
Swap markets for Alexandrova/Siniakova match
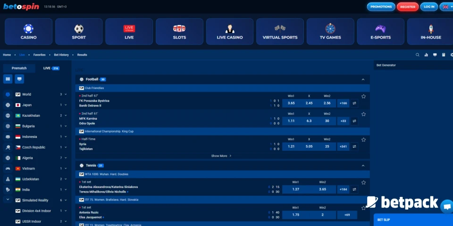click(x=354, y=189)
